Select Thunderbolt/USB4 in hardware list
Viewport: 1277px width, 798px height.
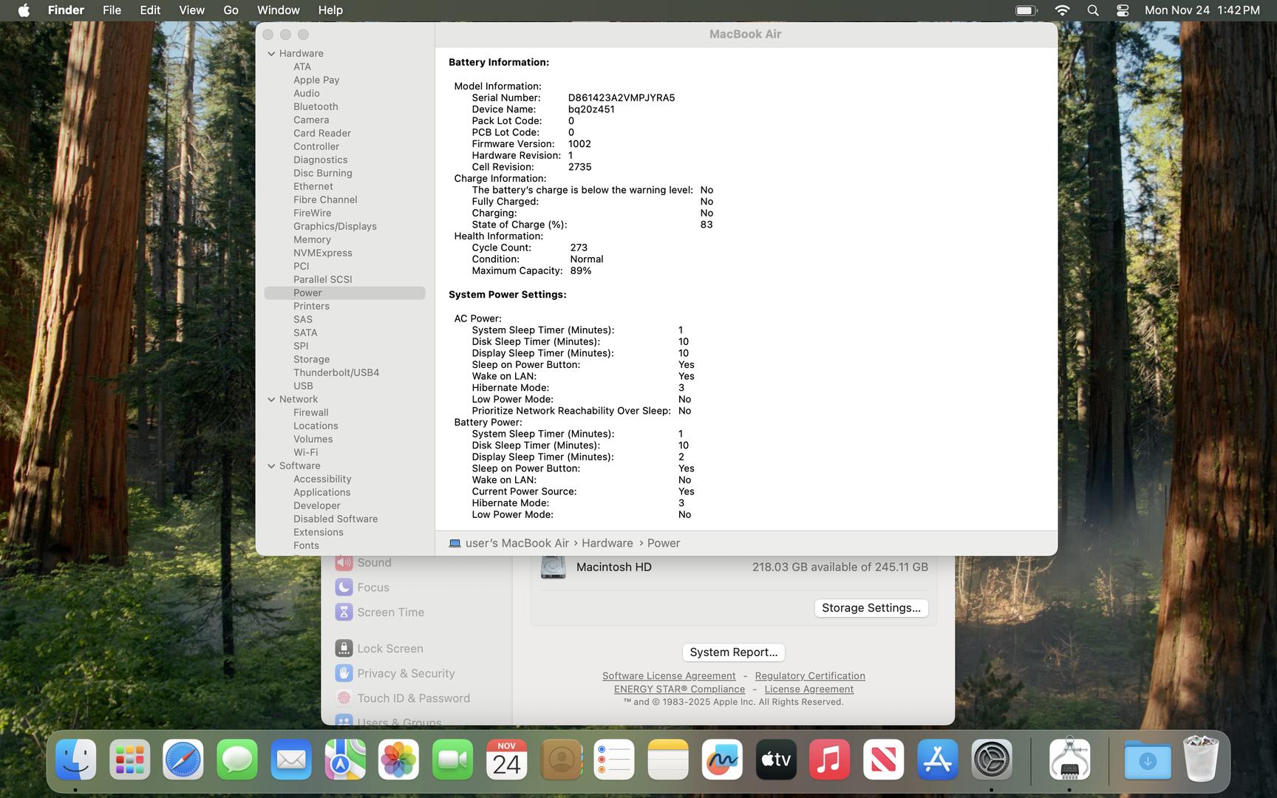[x=336, y=373]
